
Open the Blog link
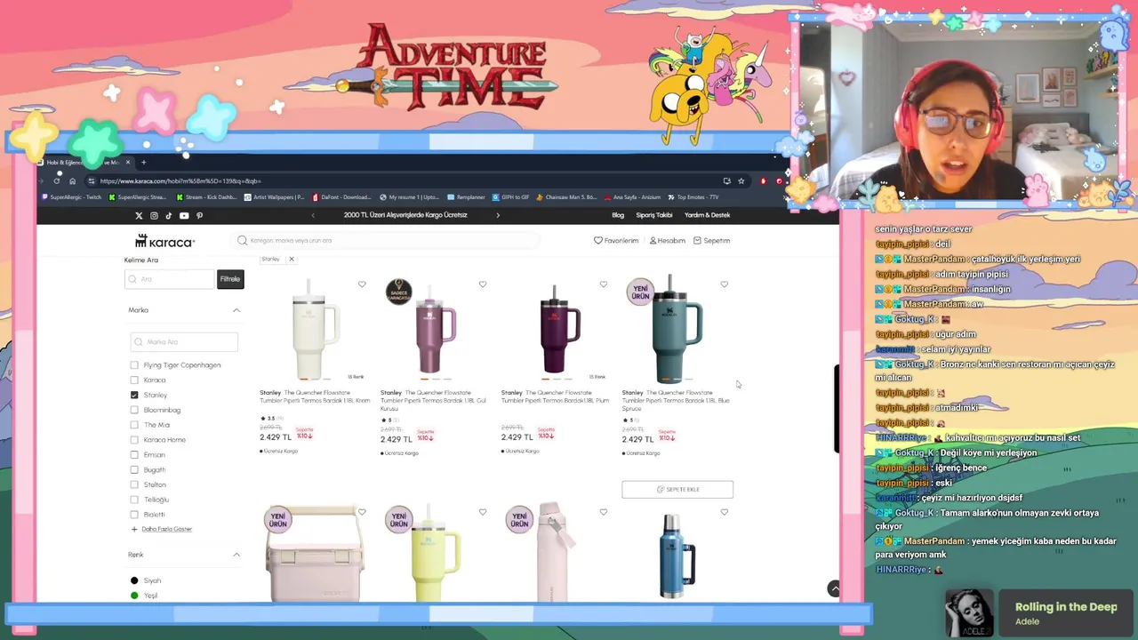[618, 215]
